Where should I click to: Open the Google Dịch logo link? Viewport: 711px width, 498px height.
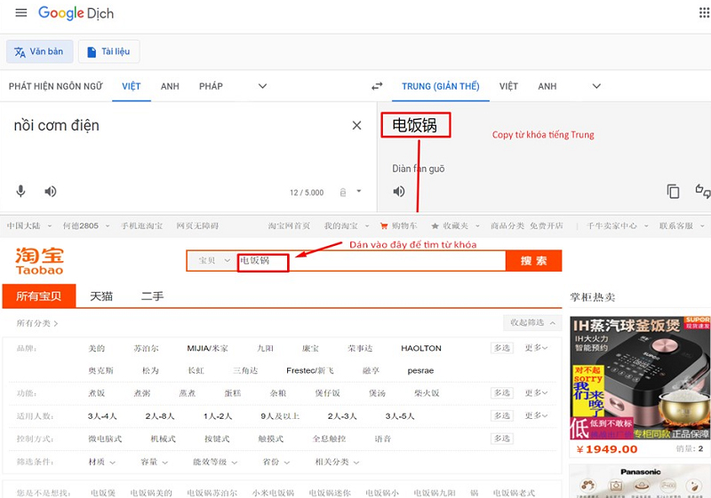pyautogui.click(x=76, y=13)
